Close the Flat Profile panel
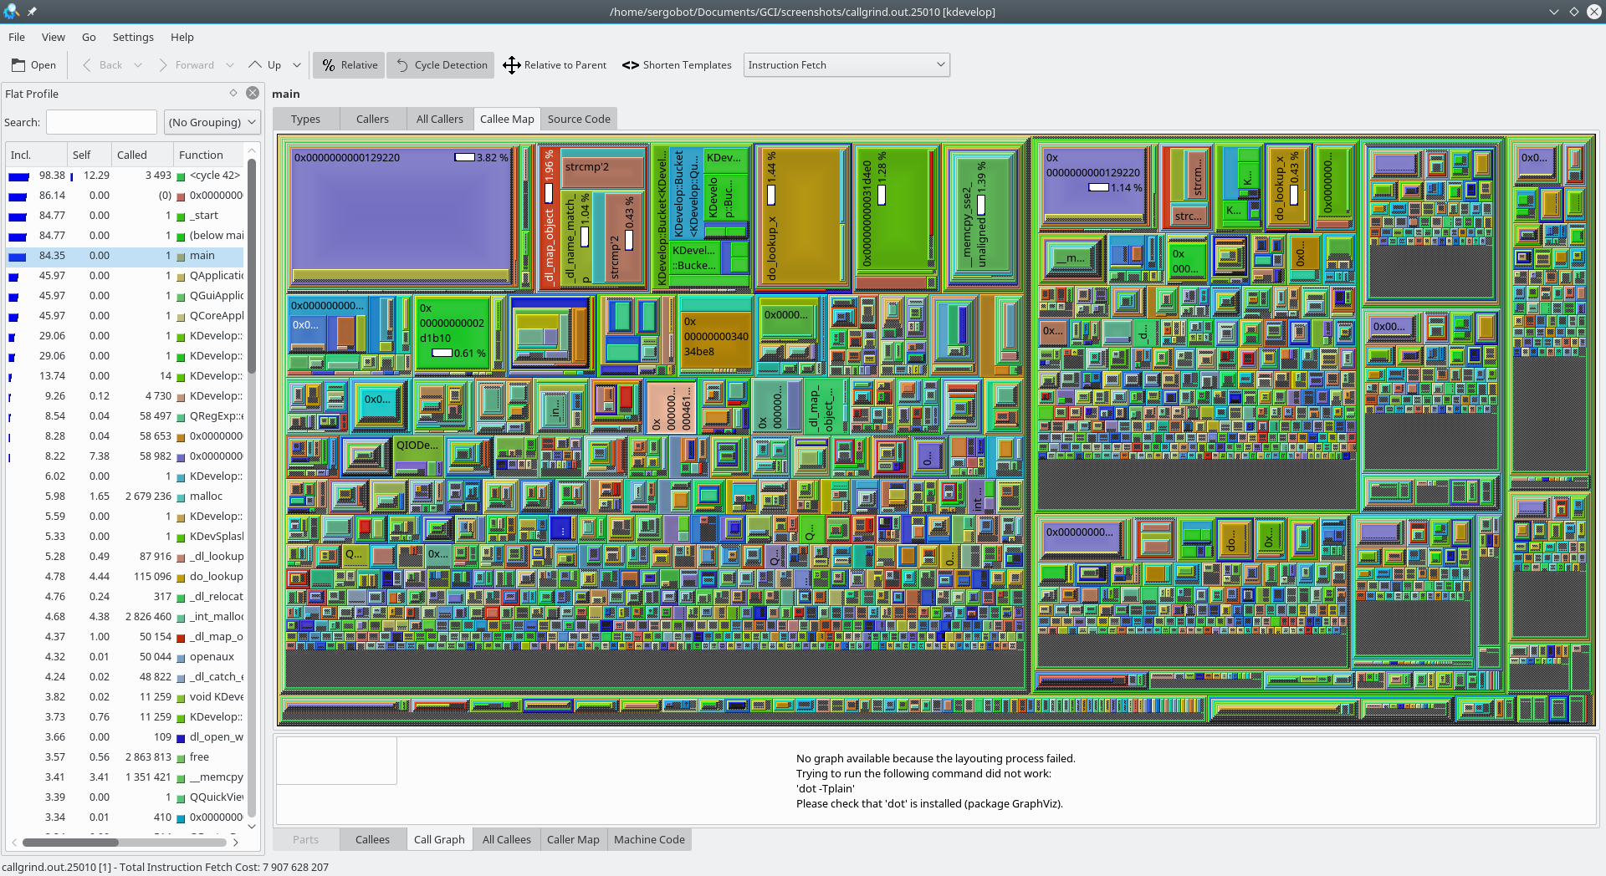The height and width of the screenshot is (876, 1606). 253,94
